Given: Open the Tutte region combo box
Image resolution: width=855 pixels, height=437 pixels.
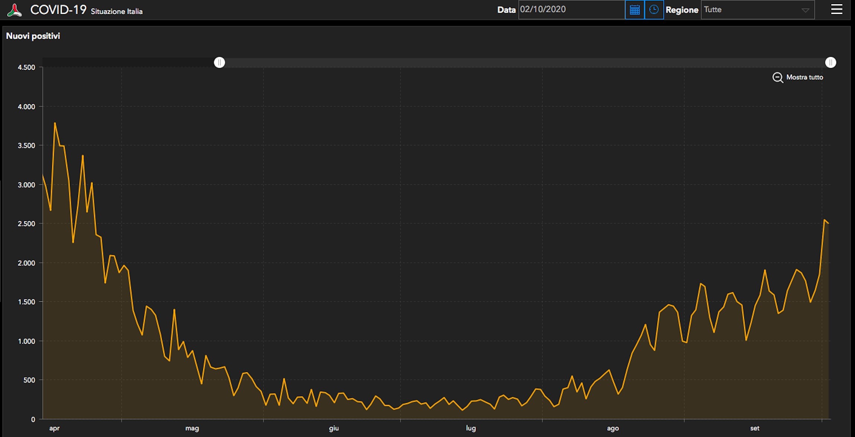Looking at the screenshot, I should (x=758, y=10).
